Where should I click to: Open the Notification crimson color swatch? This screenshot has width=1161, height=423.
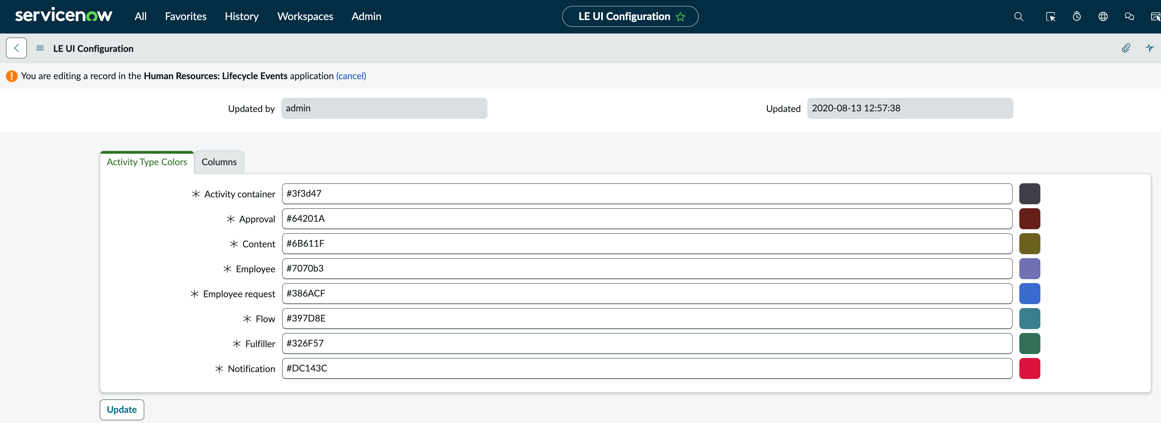pos(1030,368)
